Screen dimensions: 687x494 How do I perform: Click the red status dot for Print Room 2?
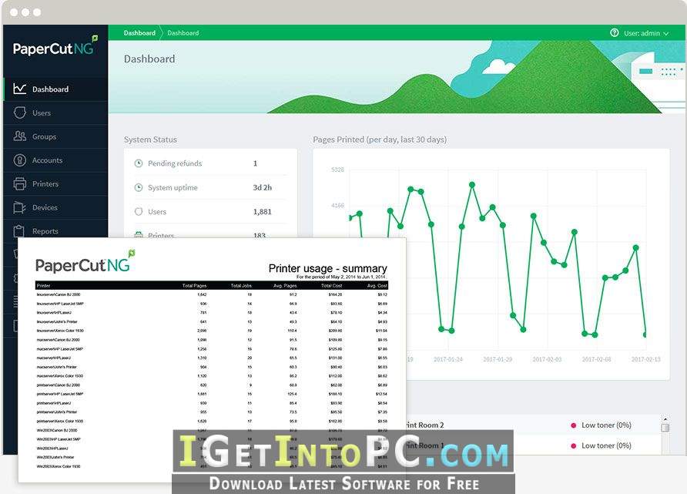coord(573,425)
